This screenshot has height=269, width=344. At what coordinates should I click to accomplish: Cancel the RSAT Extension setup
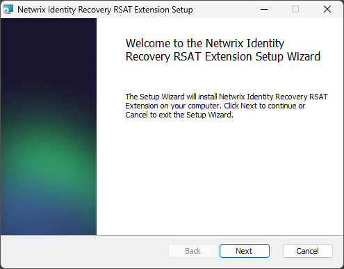point(308,251)
